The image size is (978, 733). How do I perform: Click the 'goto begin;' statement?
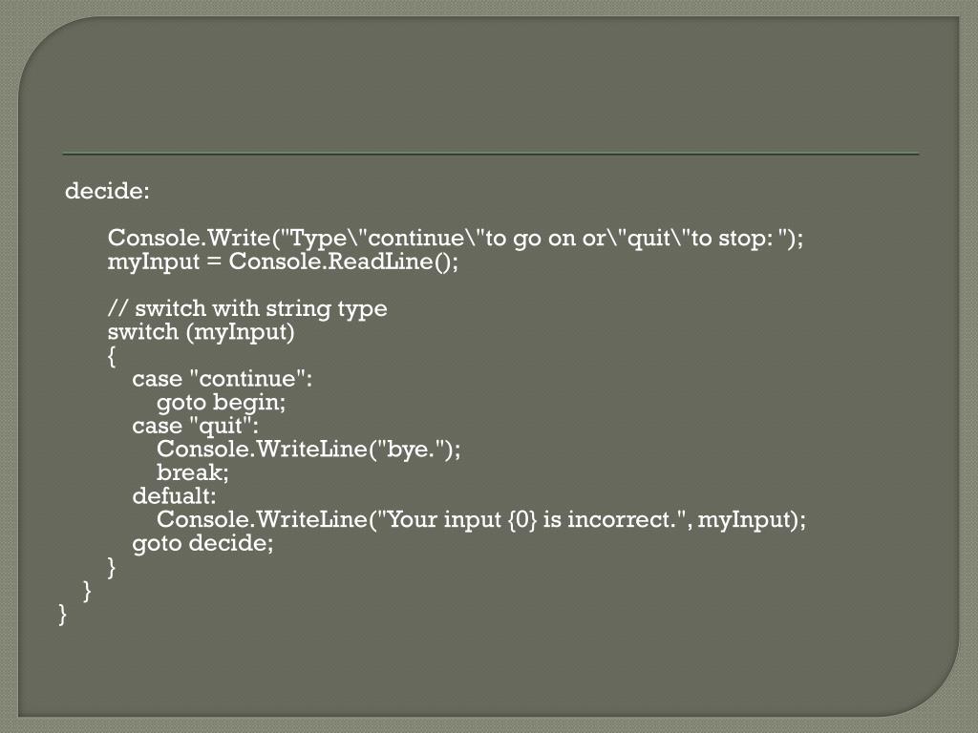(221, 403)
